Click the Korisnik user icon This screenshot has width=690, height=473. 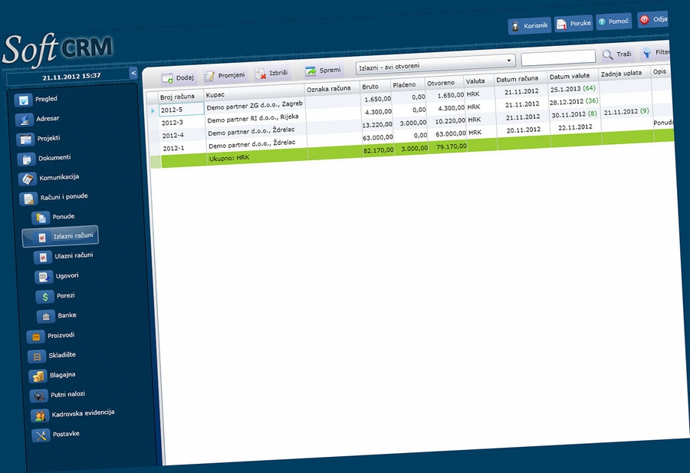click(515, 26)
